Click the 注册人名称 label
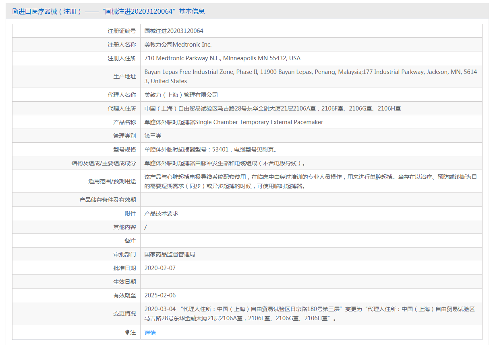The width and height of the screenshot is (493, 348). [x=122, y=45]
